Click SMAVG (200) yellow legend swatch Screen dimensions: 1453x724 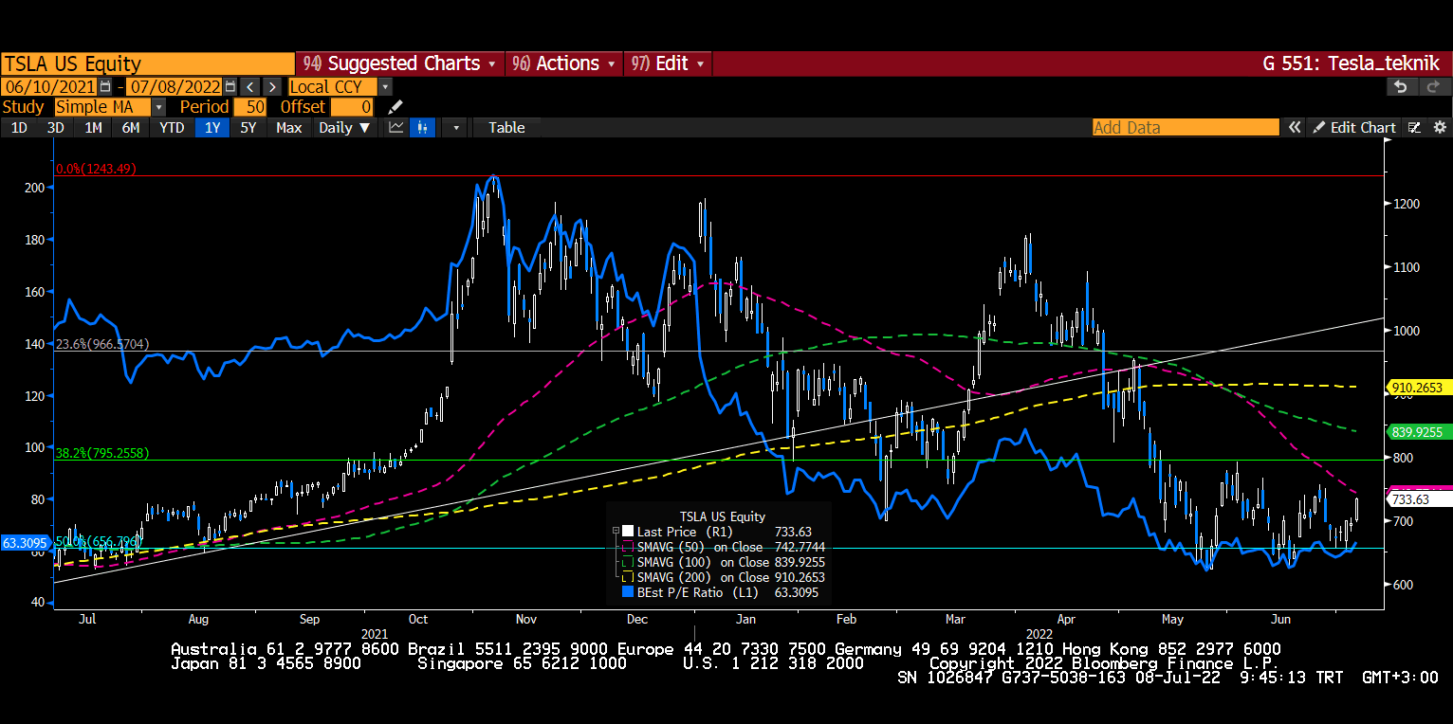click(x=627, y=577)
